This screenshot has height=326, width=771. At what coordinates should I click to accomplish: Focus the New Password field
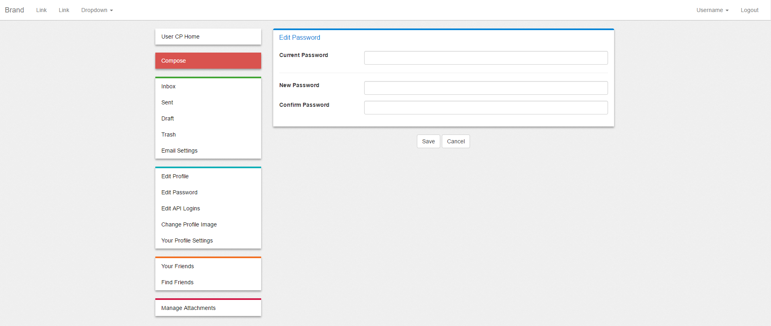pyautogui.click(x=486, y=88)
